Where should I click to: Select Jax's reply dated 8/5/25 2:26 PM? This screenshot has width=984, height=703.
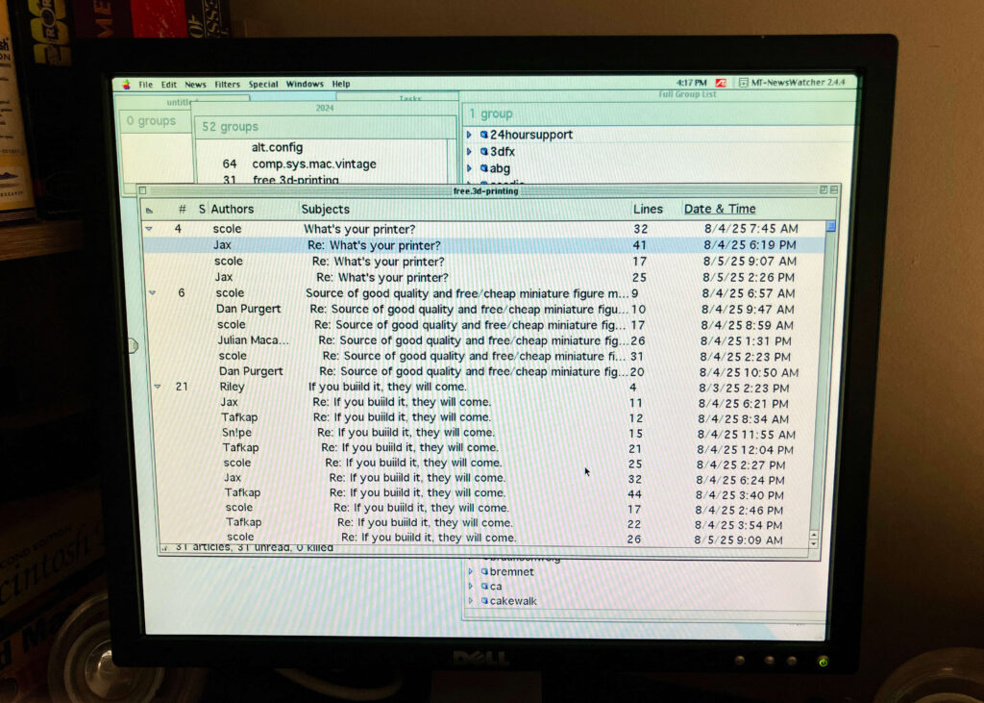pos(484,277)
